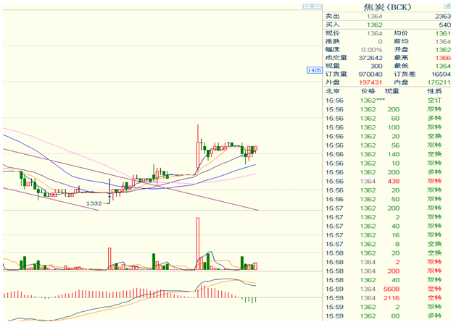
Task: Click the 北京 time column header
Action: point(333,91)
